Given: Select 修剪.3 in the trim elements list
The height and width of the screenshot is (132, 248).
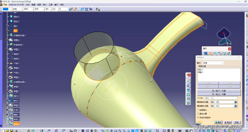Looking at the screenshot, I should pyautogui.click(x=200, y=73).
